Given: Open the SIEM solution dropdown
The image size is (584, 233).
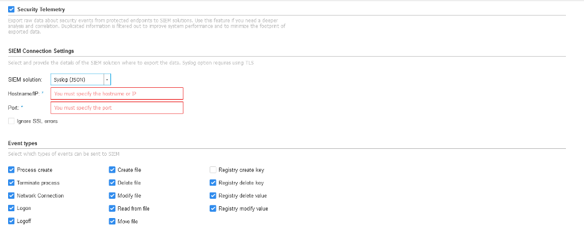Looking at the screenshot, I should pyautogui.click(x=107, y=80).
